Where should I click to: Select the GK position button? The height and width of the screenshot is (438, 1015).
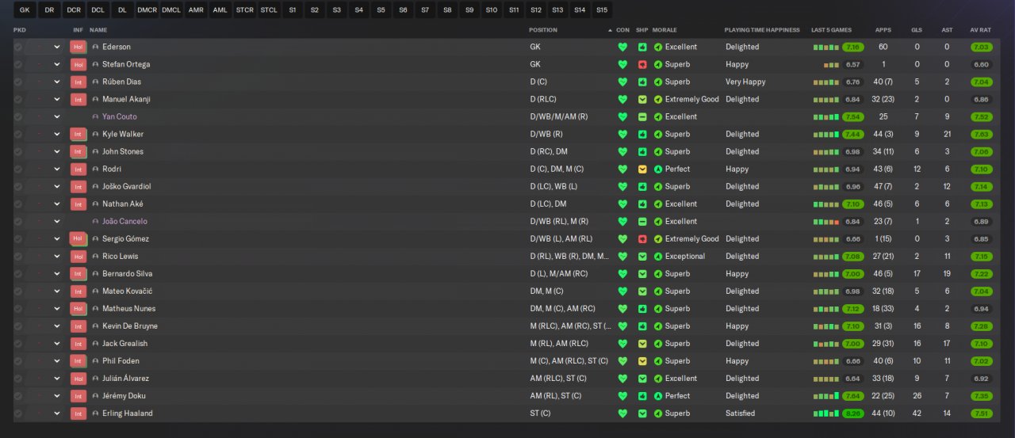pyautogui.click(x=25, y=10)
